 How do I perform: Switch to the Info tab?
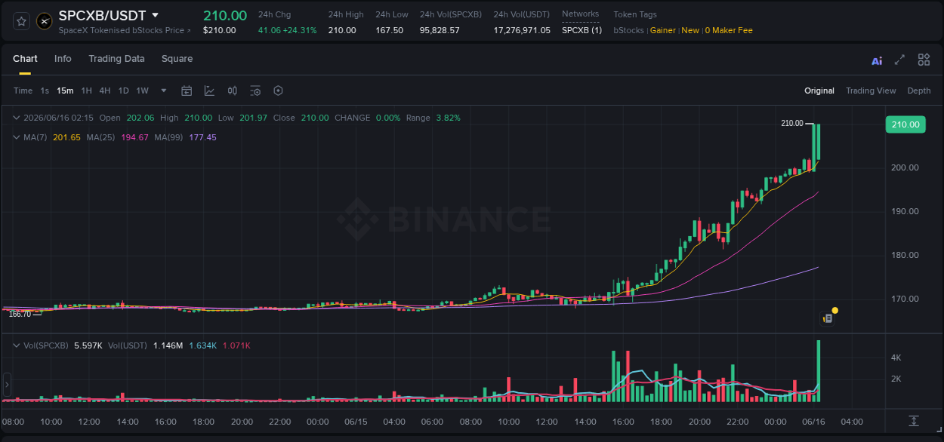tap(63, 59)
